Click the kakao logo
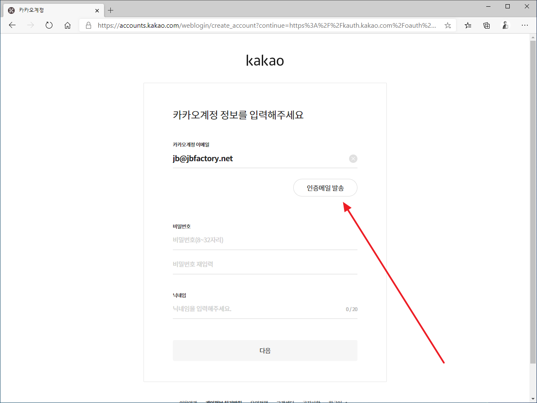 point(265,60)
